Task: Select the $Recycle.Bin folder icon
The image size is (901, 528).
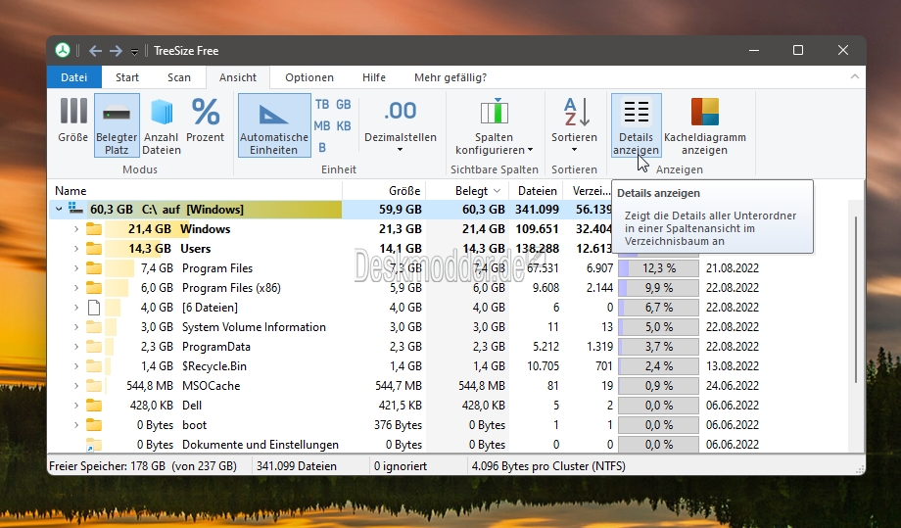Action: coord(94,366)
